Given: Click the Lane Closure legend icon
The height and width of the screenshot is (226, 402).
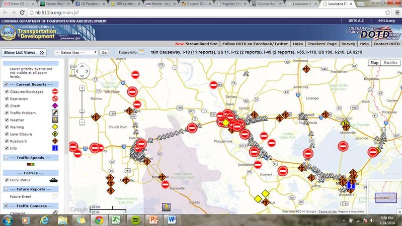Looking at the screenshot, I should 55,134.
